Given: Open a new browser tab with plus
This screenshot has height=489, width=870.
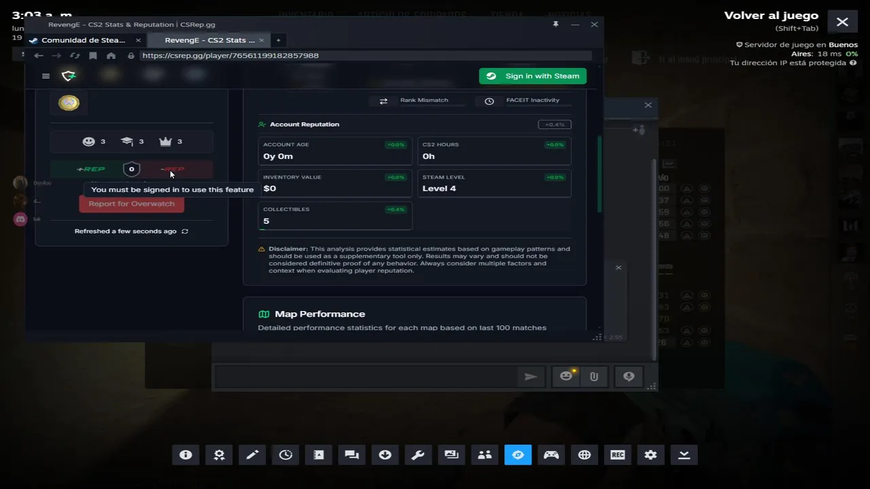Looking at the screenshot, I should tap(278, 40).
